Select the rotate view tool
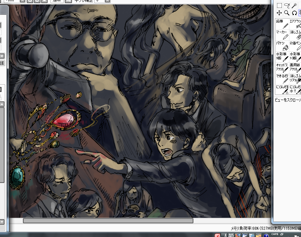The height and width of the screenshot is (237, 301). coord(294,13)
